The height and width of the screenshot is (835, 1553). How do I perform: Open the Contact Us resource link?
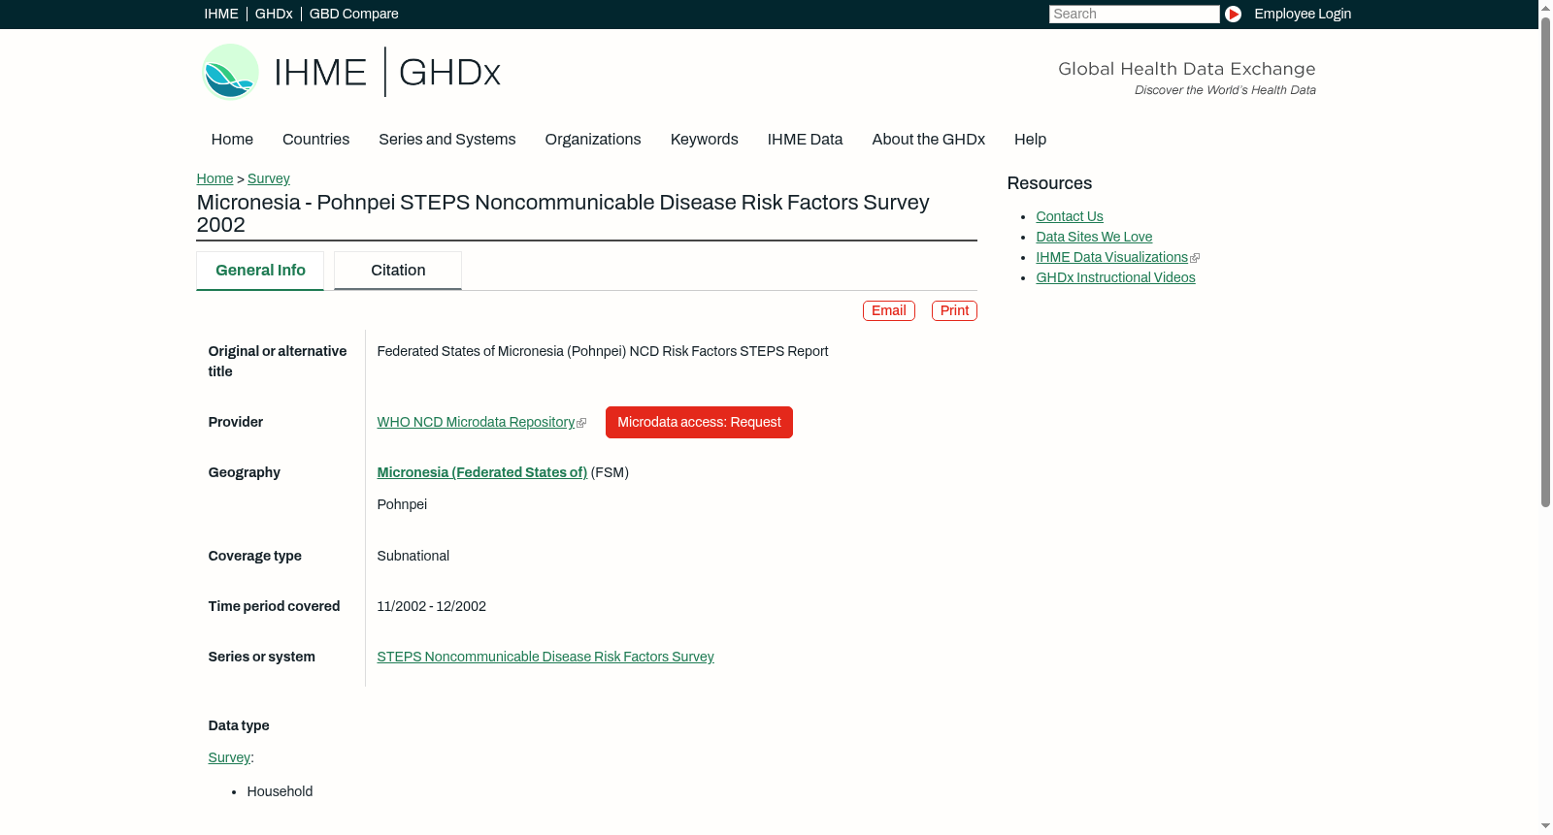tap(1070, 216)
